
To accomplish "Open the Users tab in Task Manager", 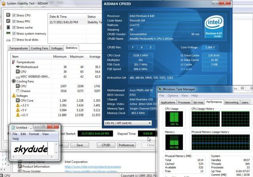I will pos(245,102).
